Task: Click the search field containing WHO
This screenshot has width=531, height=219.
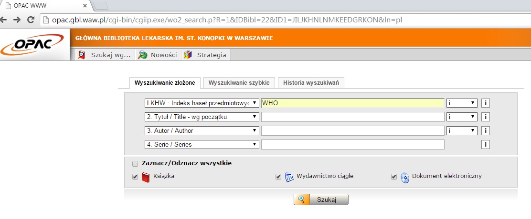Action: click(352, 103)
